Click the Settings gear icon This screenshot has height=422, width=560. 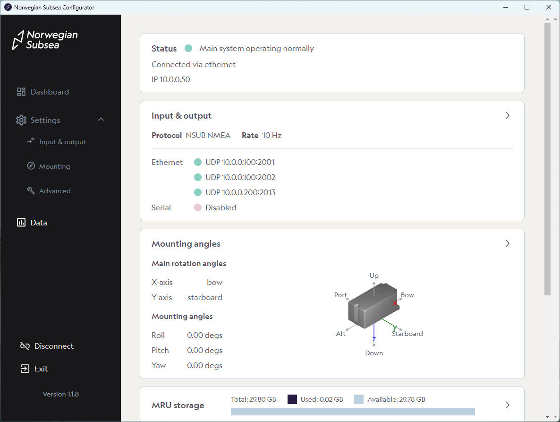pos(21,120)
